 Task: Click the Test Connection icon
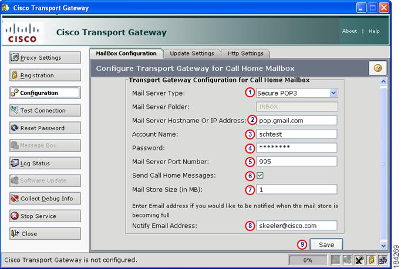[14, 110]
